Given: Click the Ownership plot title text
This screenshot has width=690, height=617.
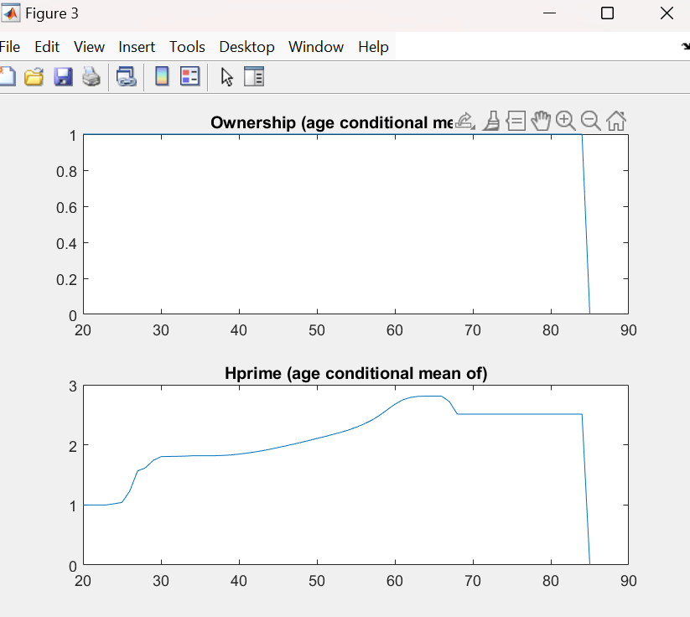Looking at the screenshot, I should point(332,122).
